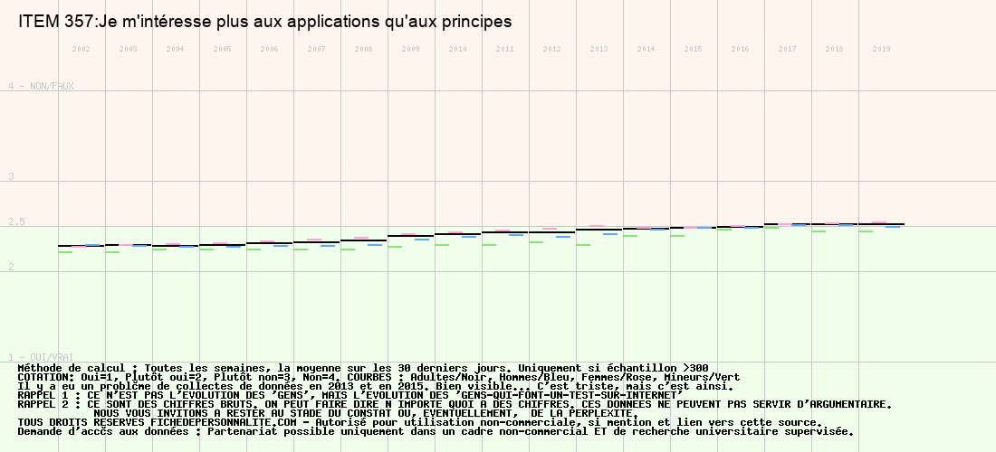Click the 'RAPPEL 1' footer line
Viewport: 996px width, 452px height.
(x=350, y=395)
